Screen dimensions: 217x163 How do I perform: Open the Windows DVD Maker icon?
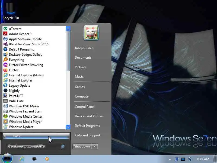pyautogui.click(x=5, y=106)
